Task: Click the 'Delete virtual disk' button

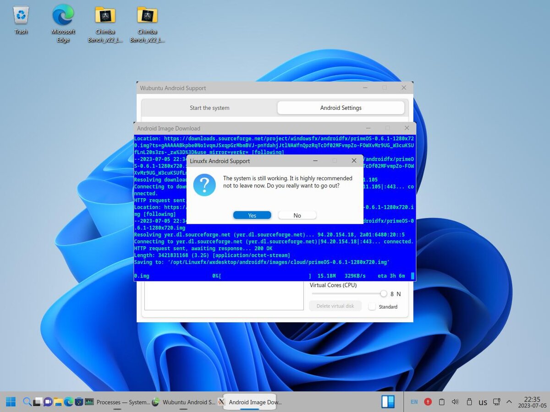Action: tap(335, 306)
